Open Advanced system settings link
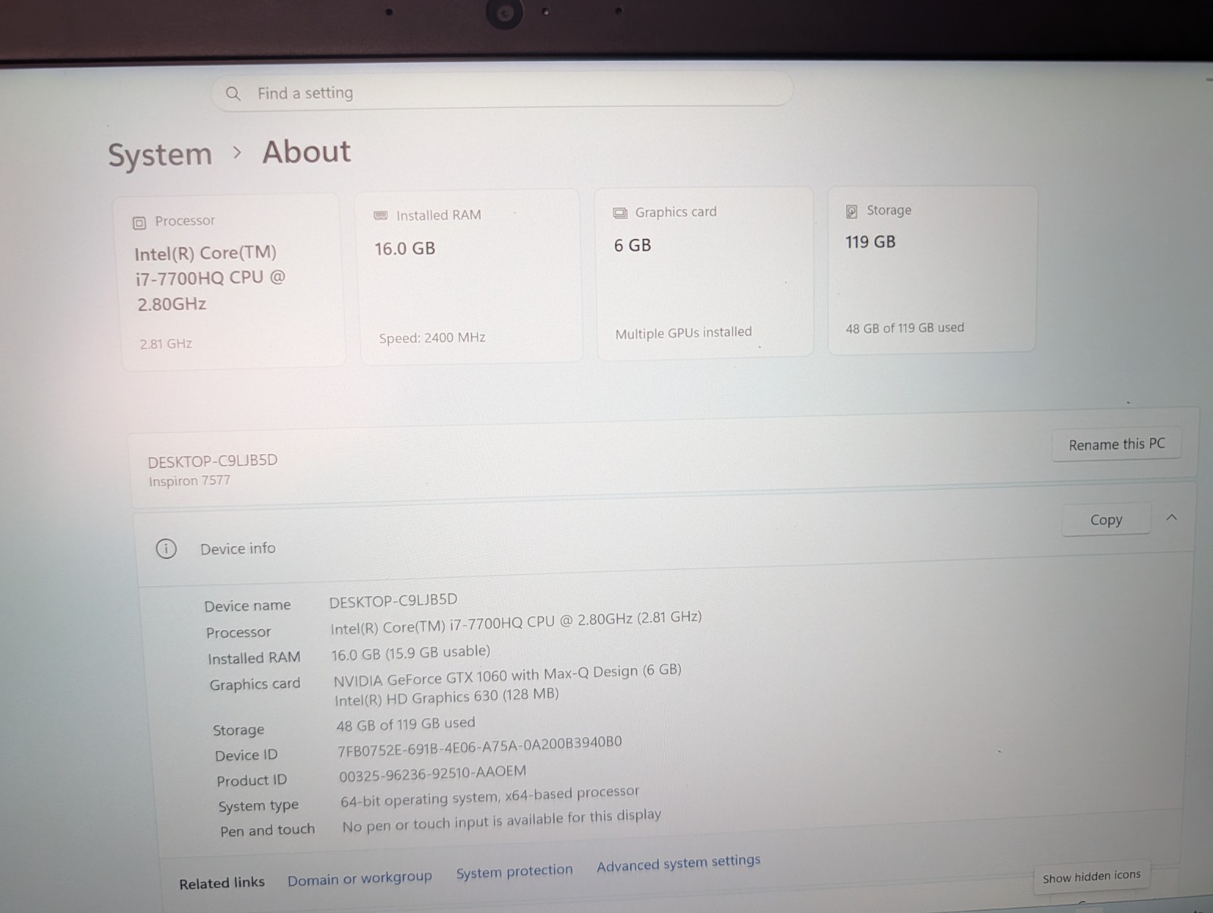 pyautogui.click(x=679, y=864)
